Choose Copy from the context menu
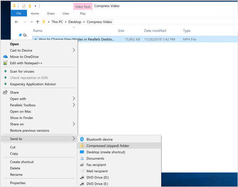Viewport: 238px width, 187px height. coord(14,153)
